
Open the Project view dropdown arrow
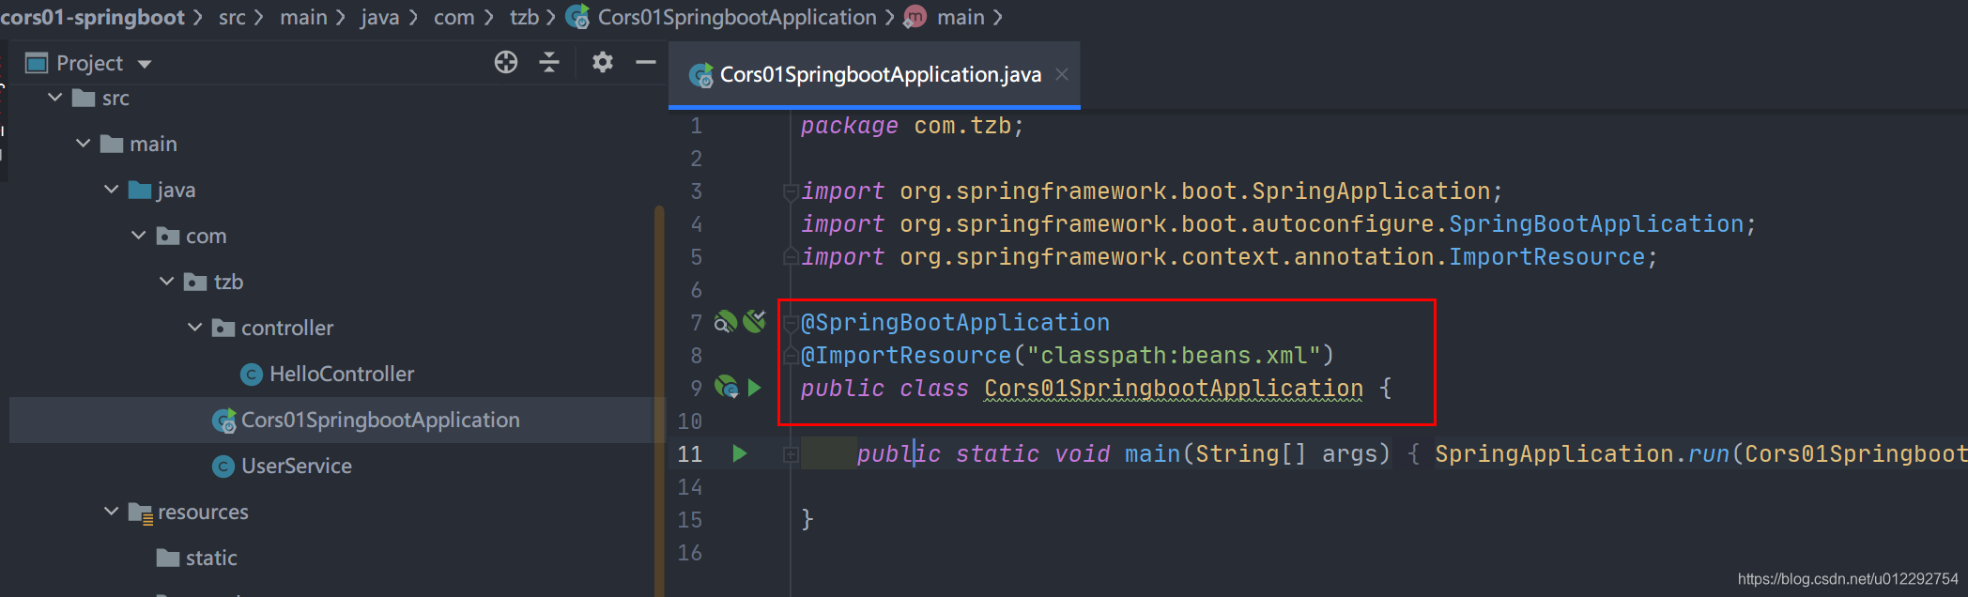point(145,64)
